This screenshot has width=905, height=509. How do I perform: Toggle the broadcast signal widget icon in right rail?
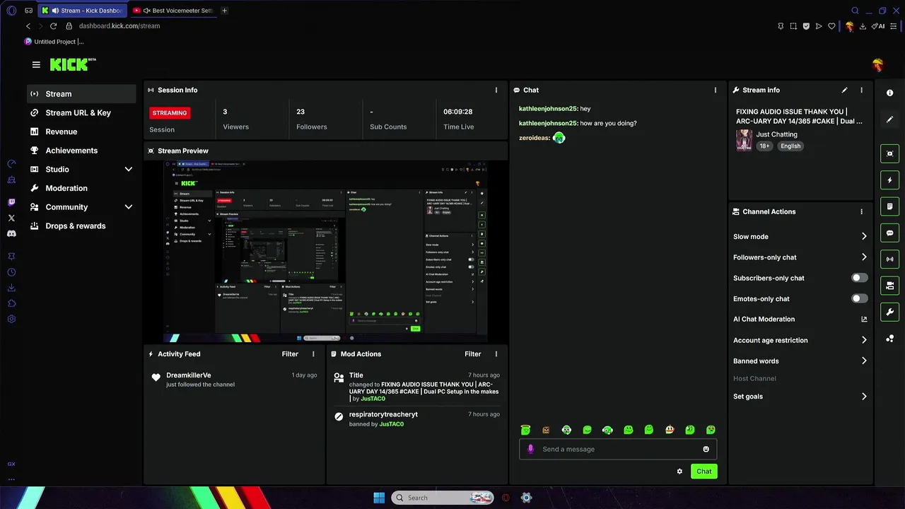click(889, 259)
